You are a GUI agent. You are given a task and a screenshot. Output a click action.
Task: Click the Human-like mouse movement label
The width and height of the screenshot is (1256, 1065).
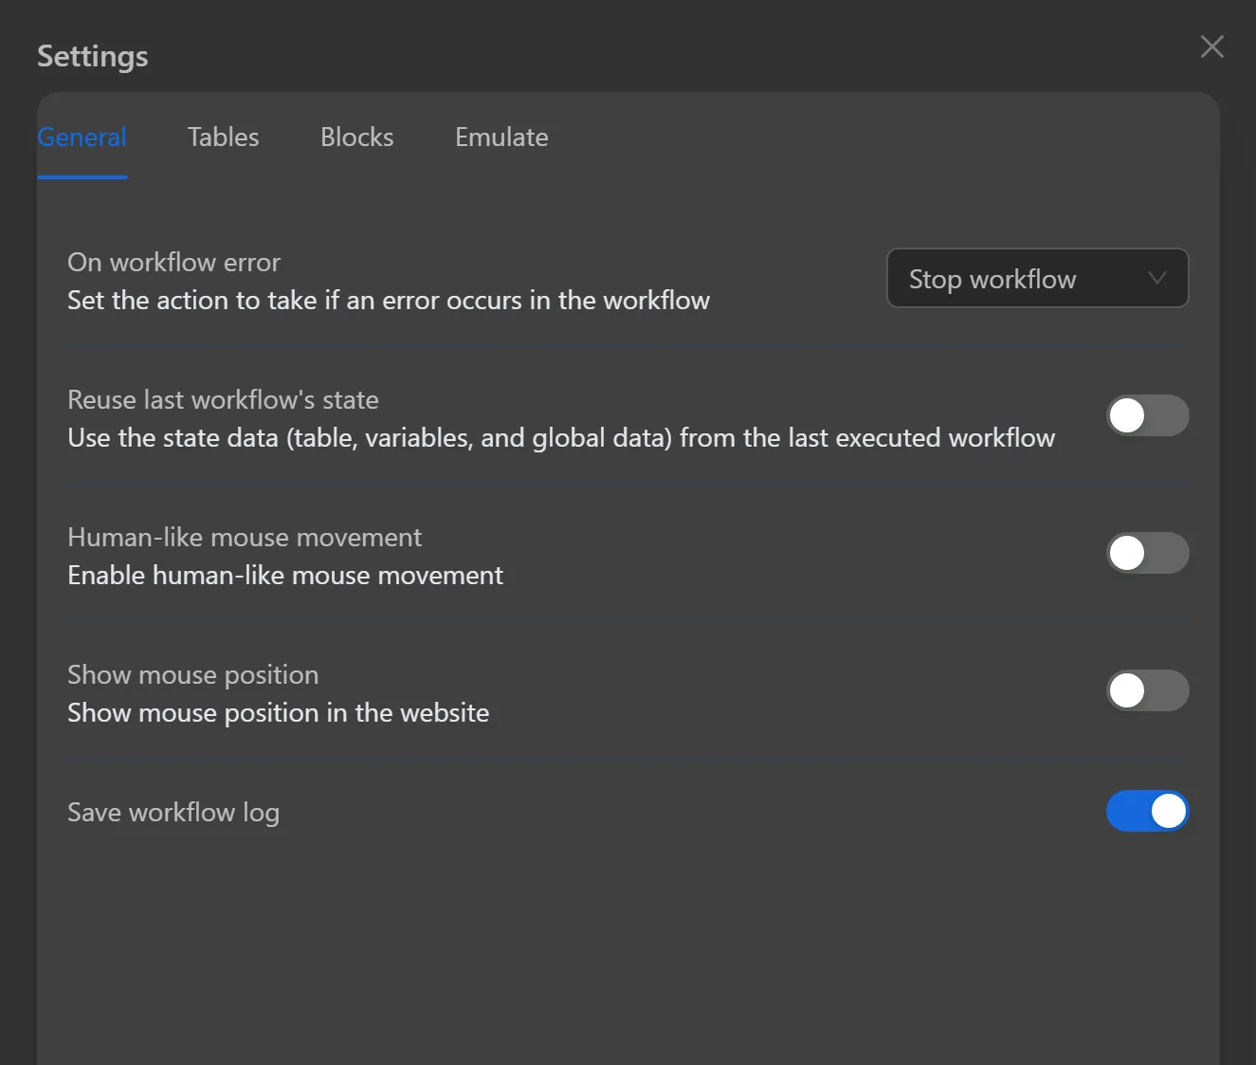tap(245, 538)
